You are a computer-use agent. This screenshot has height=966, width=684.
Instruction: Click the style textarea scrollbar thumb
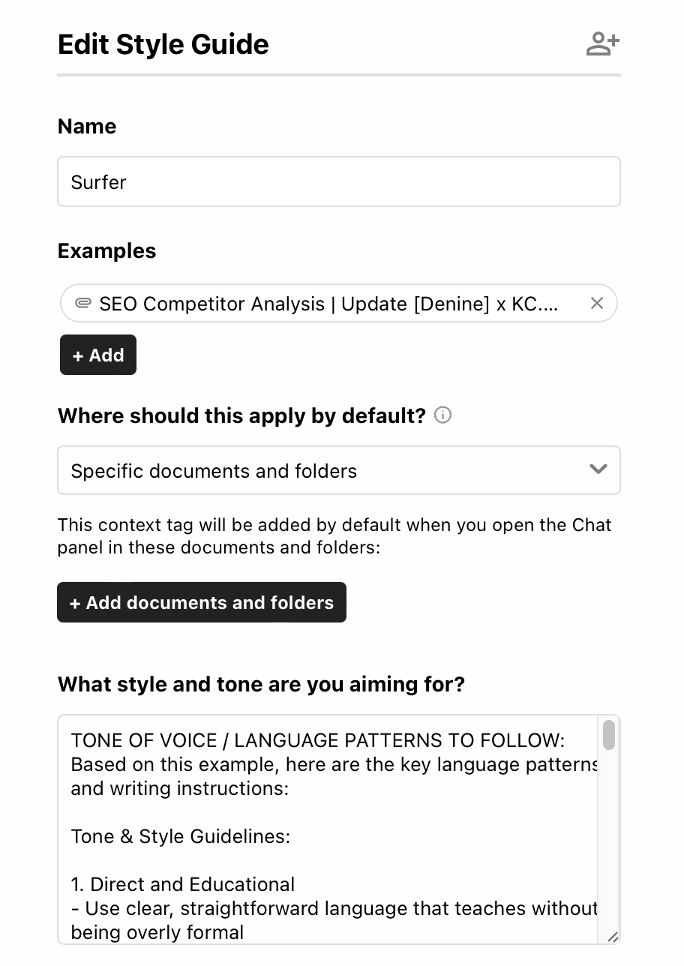click(x=609, y=734)
